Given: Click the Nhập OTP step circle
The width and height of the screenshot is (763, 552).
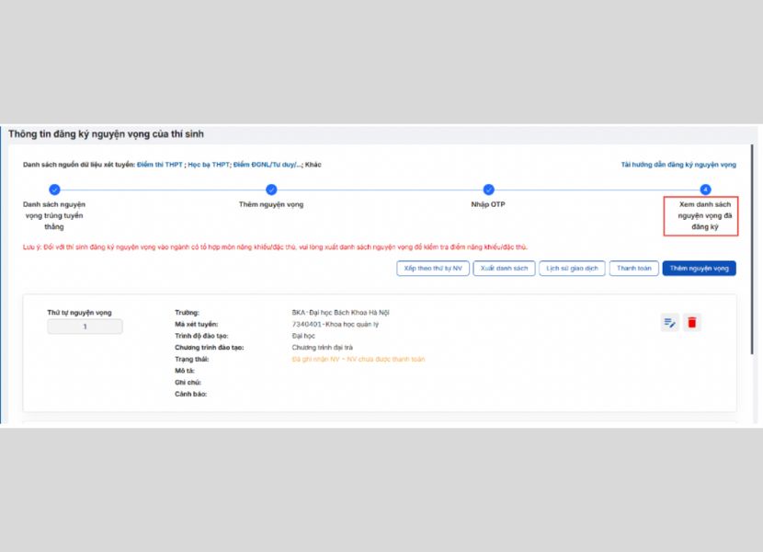Looking at the screenshot, I should coord(488,190).
